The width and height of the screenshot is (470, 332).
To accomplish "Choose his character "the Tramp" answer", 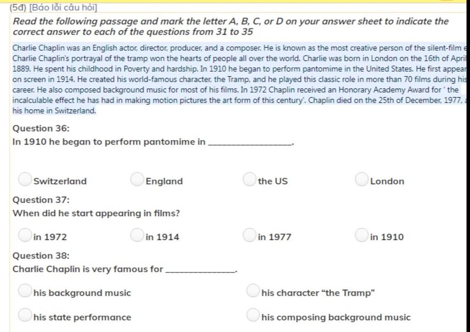I will tap(253, 291).
